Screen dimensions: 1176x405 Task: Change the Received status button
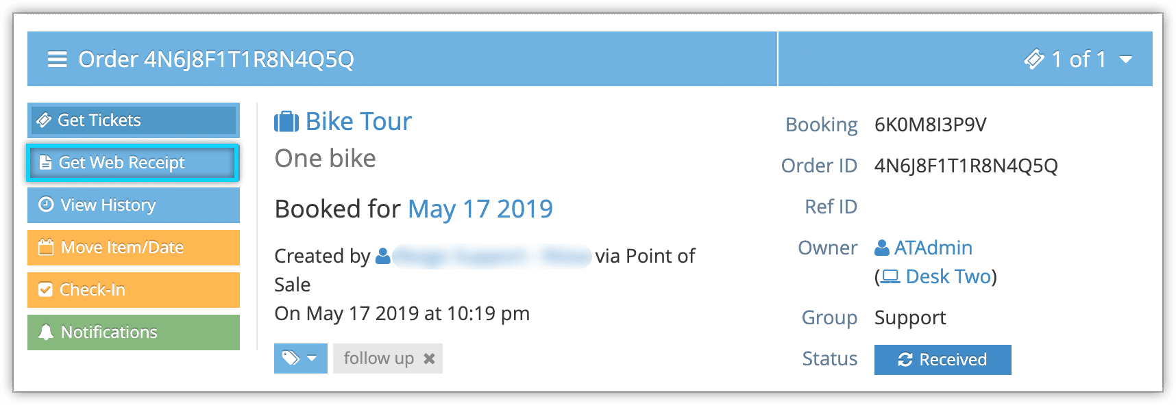[943, 360]
